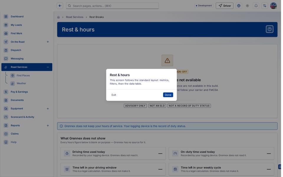283x177 pixels.
Task: Click the info icon in the Grennex notice
Action: point(61,126)
